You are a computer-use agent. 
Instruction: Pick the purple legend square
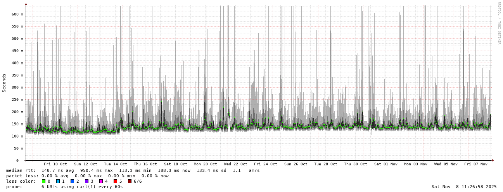[x=86, y=181]
